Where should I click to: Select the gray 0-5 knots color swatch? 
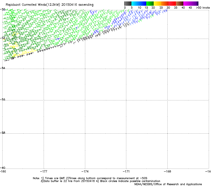coord(128,3)
